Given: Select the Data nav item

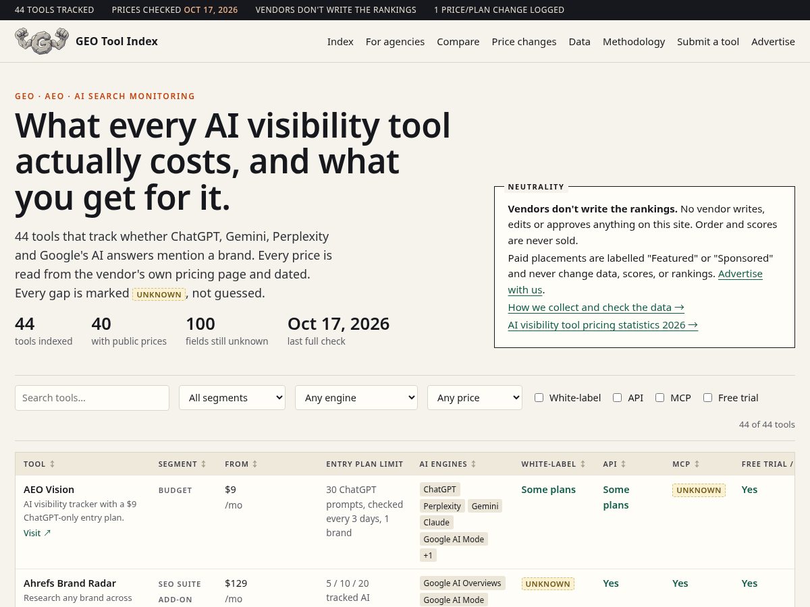Looking at the screenshot, I should tap(579, 41).
